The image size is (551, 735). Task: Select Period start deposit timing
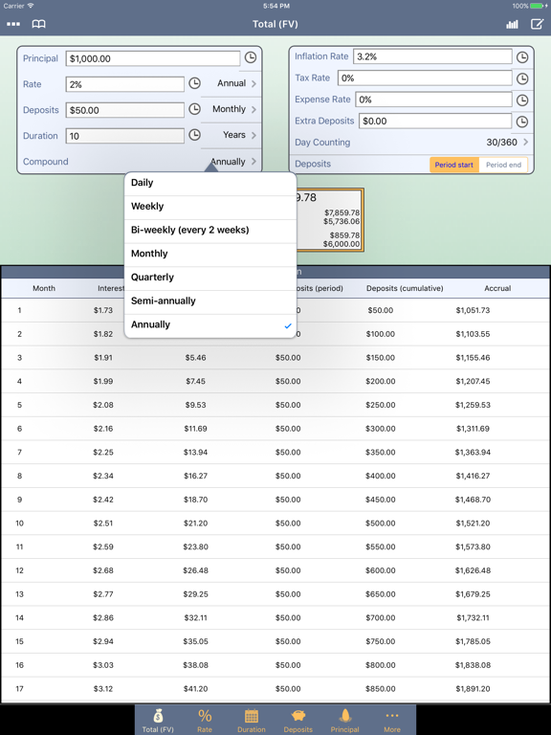point(454,165)
